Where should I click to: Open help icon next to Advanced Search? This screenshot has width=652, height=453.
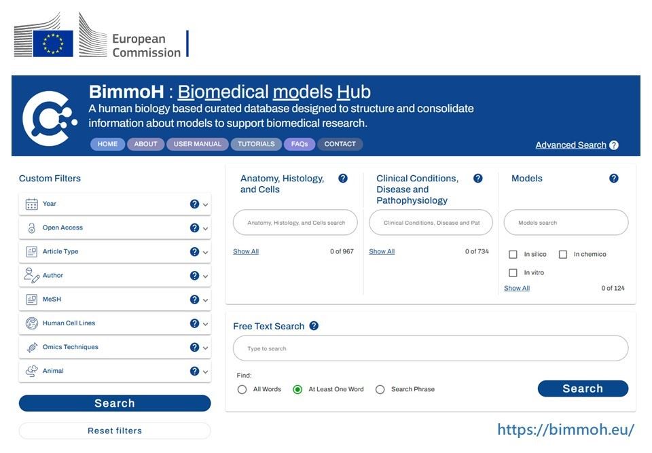[x=614, y=145]
